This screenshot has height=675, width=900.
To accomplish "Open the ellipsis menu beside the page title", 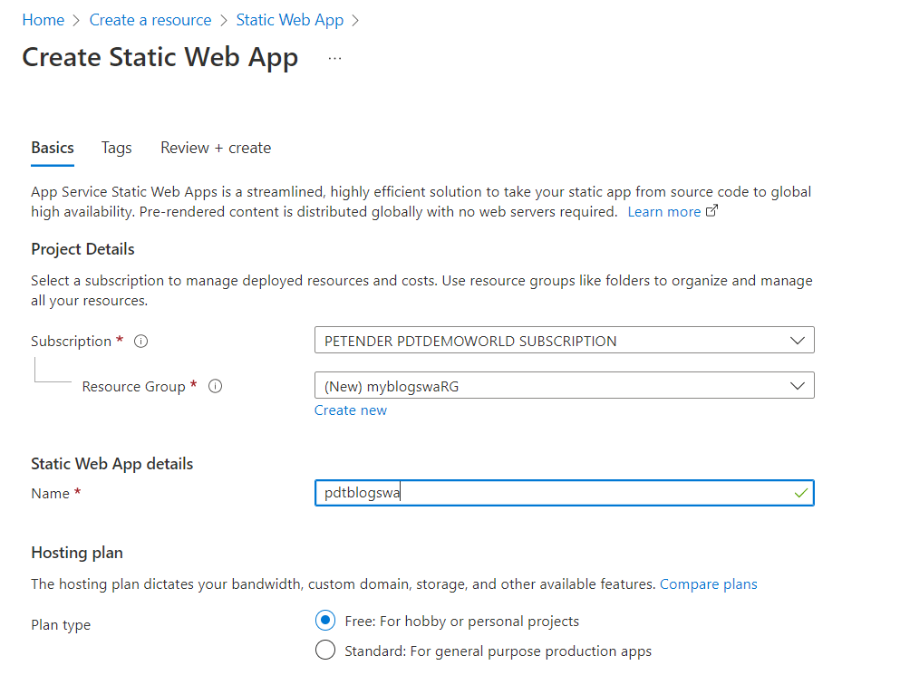I will [335, 58].
